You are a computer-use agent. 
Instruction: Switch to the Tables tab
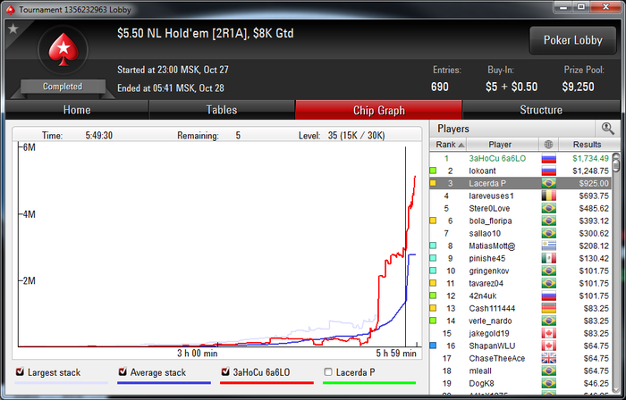(x=222, y=110)
